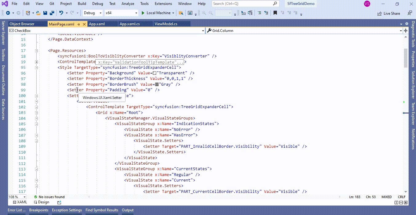416x215 pixels.
Task: Open the Error List panel tab
Action: coord(17,210)
